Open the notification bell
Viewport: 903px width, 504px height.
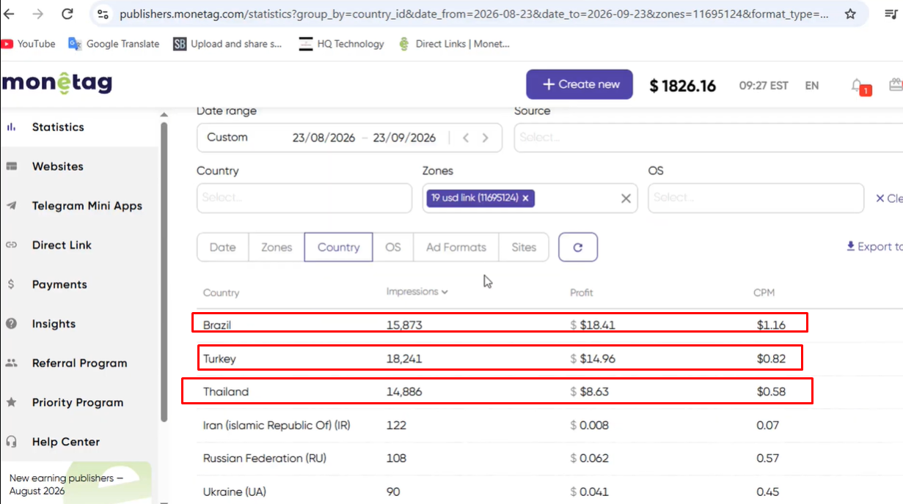pyautogui.click(x=858, y=86)
